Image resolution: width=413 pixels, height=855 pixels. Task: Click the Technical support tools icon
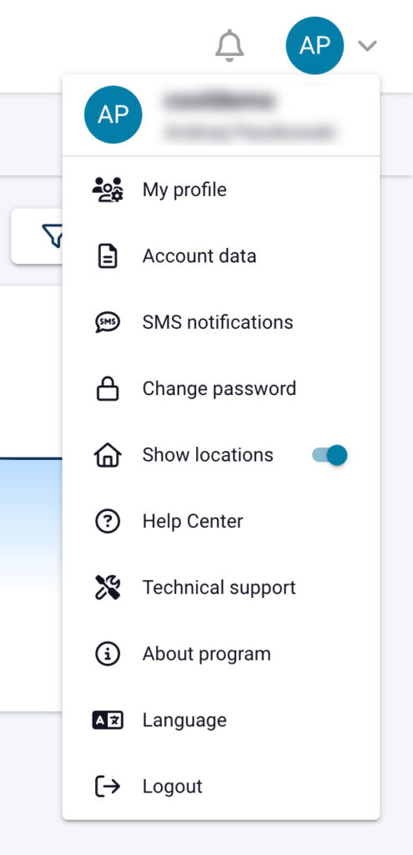108,587
